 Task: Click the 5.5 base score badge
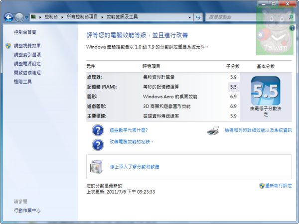(x=266, y=91)
